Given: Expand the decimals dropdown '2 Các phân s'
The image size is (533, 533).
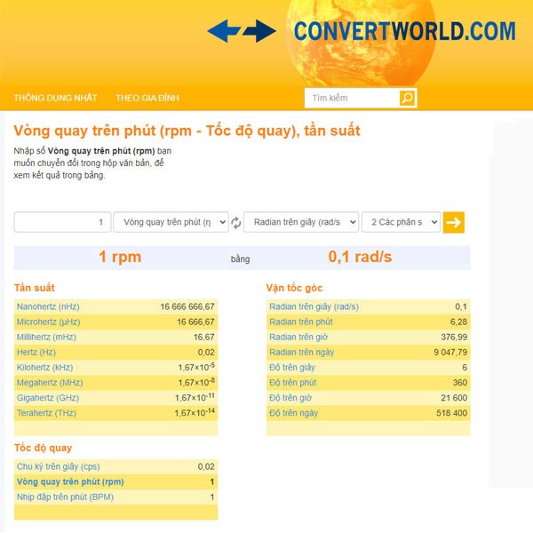Looking at the screenshot, I should coord(401,222).
